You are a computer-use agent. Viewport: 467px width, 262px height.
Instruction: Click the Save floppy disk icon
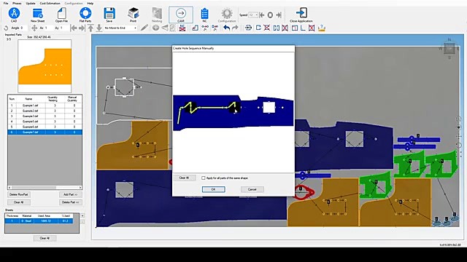coord(109,14)
